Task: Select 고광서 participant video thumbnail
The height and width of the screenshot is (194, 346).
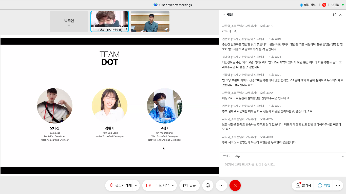Action: (x=110, y=21)
